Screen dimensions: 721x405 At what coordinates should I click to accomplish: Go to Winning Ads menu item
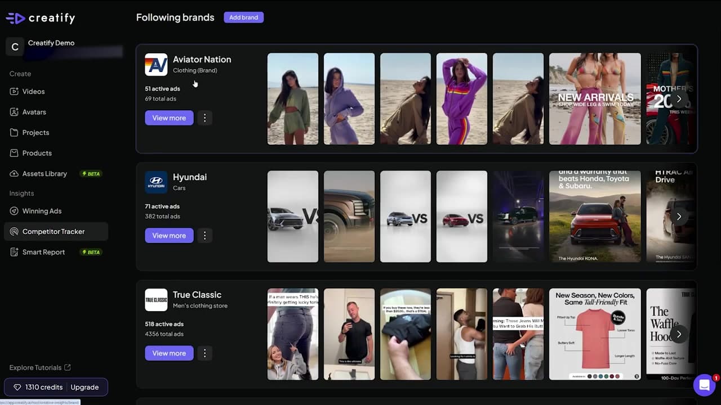coord(42,211)
